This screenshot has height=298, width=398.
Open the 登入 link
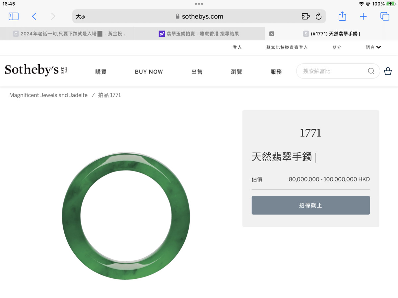coord(237,47)
